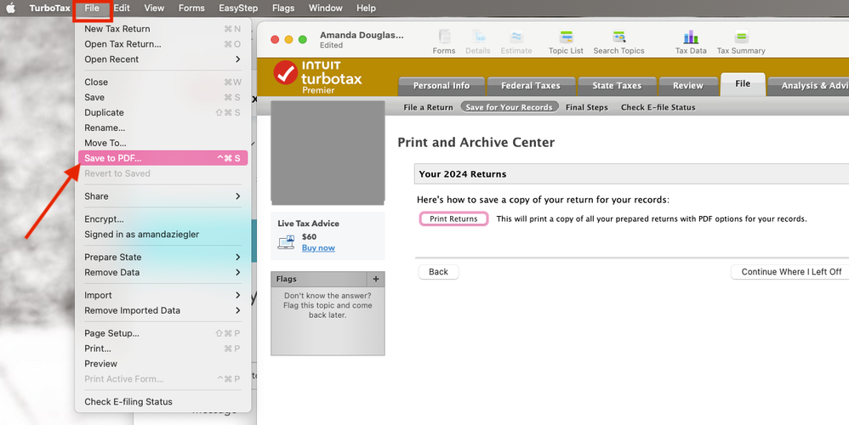Choose Preview in the File menu
Image resolution: width=849 pixels, height=425 pixels.
point(163,364)
